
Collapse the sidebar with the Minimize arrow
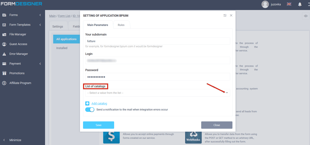click(4, 140)
